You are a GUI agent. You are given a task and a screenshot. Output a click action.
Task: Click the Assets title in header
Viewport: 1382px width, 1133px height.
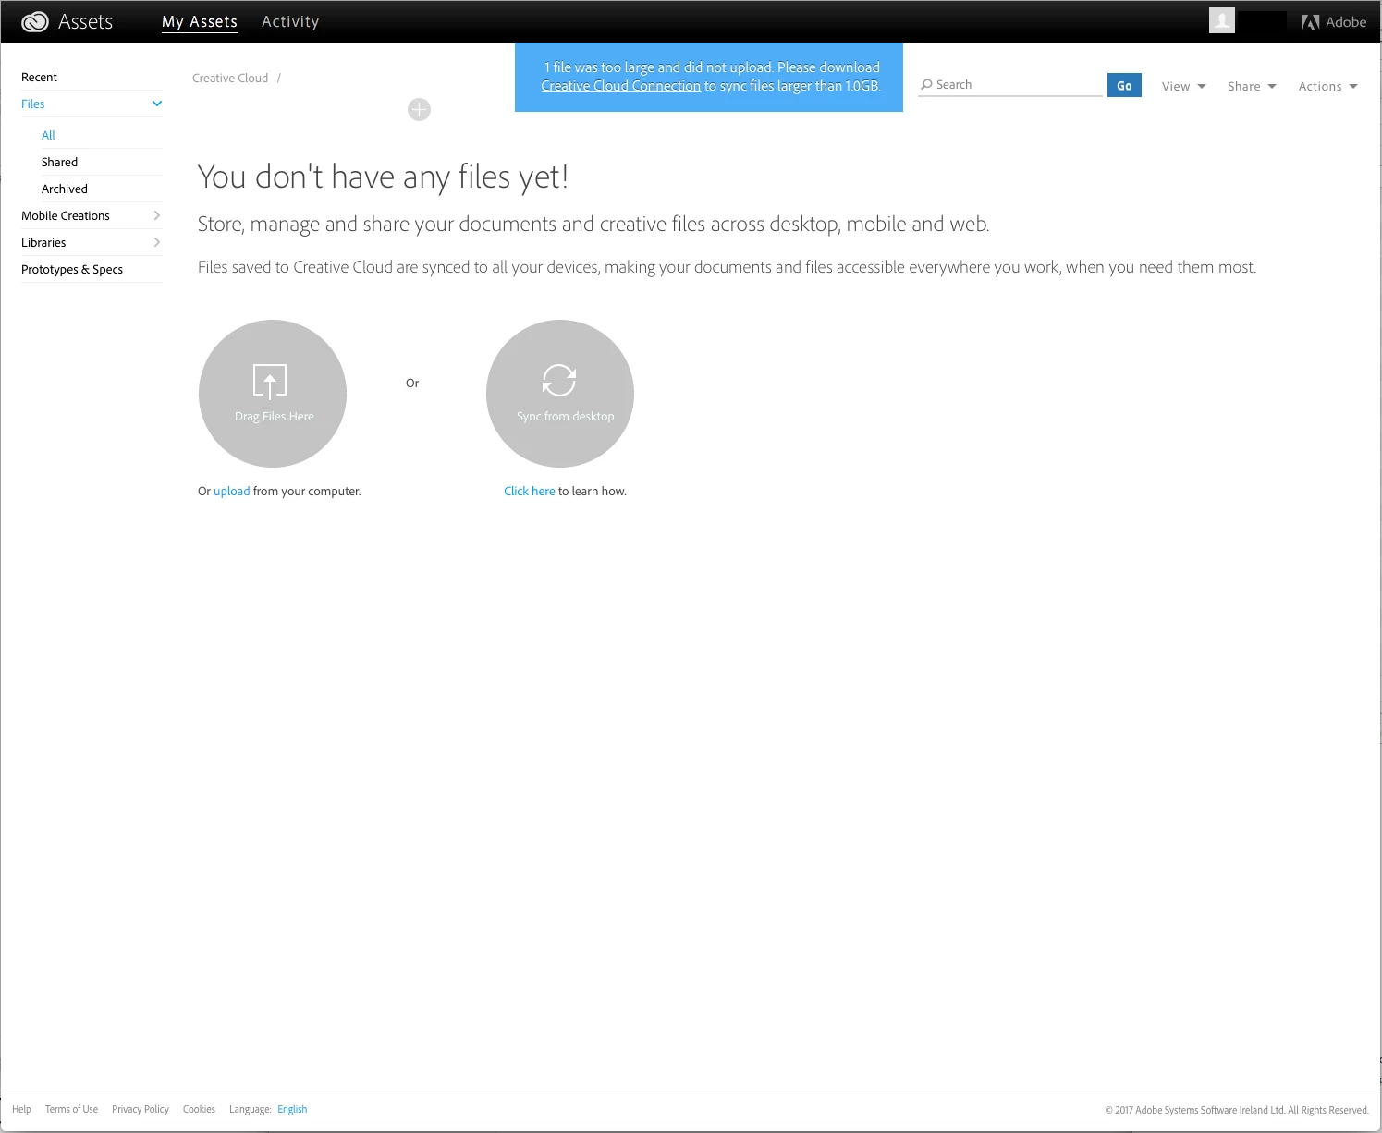tap(85, 22)
